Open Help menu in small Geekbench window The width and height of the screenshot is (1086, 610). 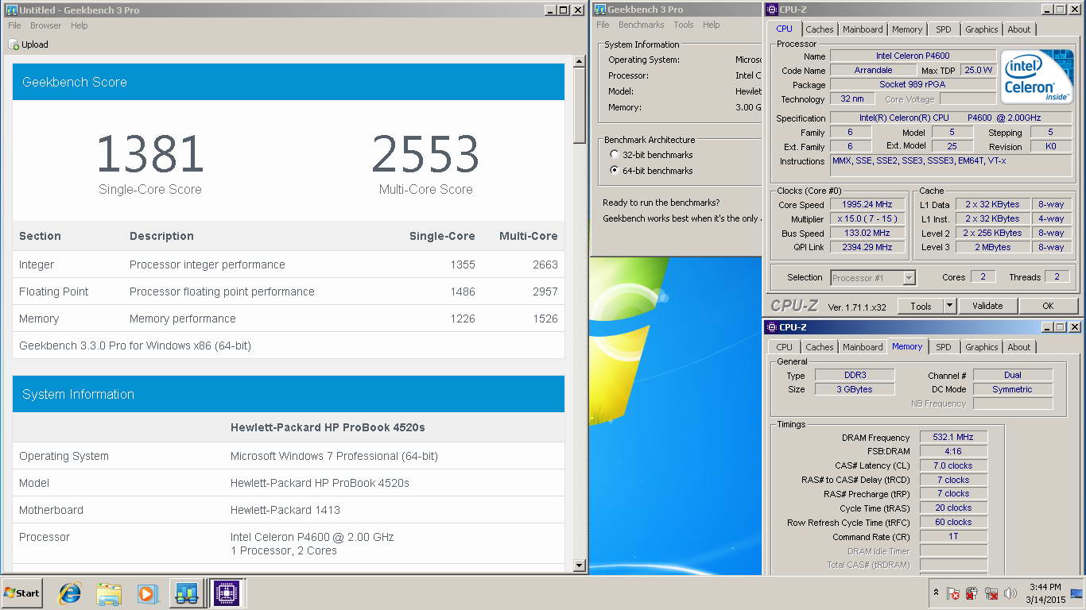[x=712, y=25]
